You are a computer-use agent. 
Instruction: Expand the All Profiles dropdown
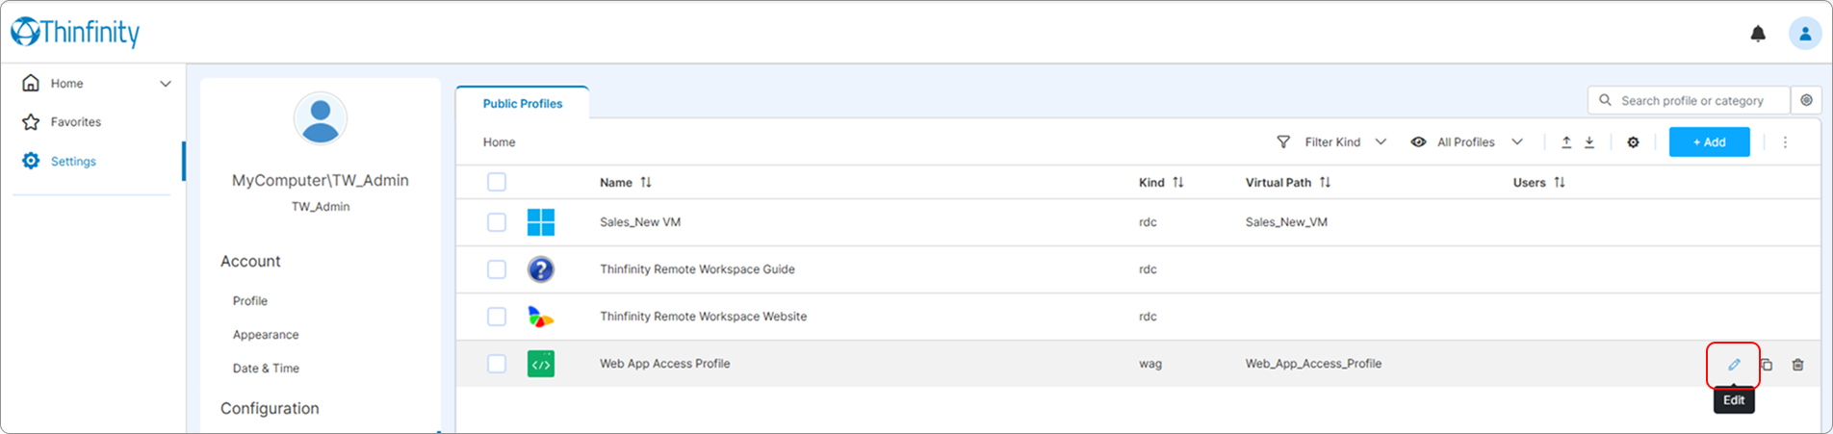[1467, 142]
